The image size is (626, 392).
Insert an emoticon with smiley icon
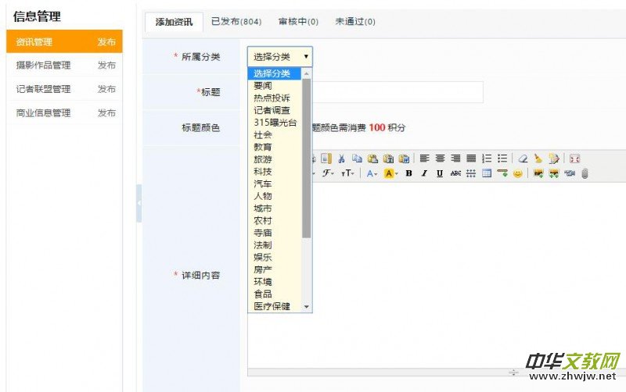click(517, 173)
